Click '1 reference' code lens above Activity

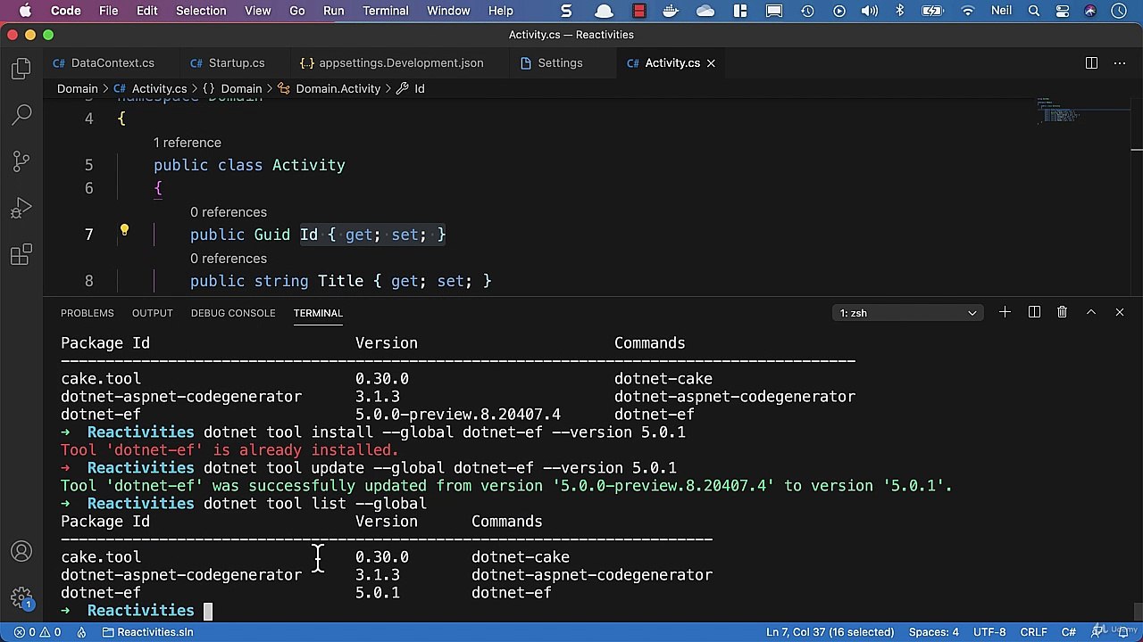pyautogui.click(x=187, y=143)
